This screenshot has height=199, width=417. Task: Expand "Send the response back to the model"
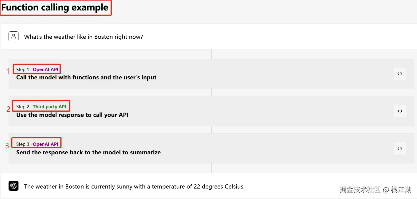[88, 152]
